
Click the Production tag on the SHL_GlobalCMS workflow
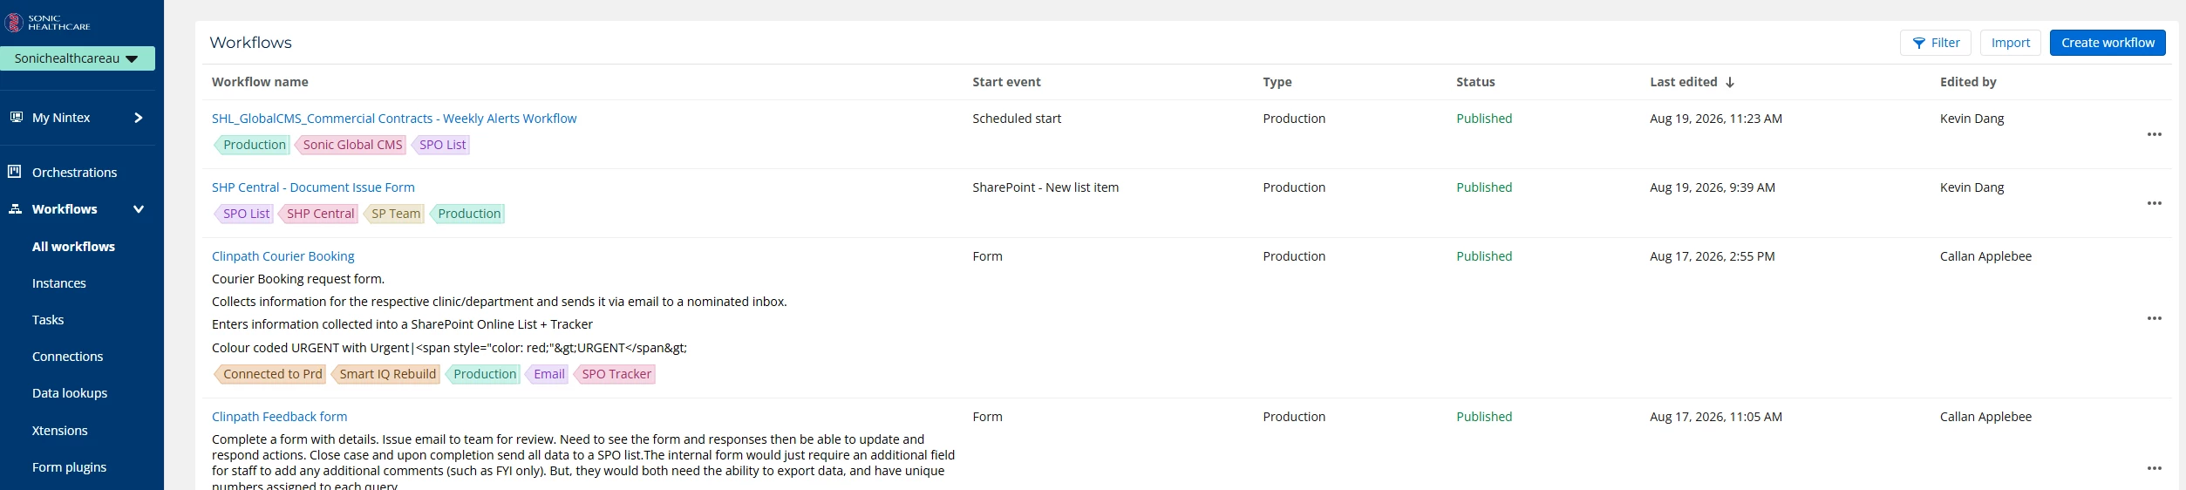click(252, 145)
